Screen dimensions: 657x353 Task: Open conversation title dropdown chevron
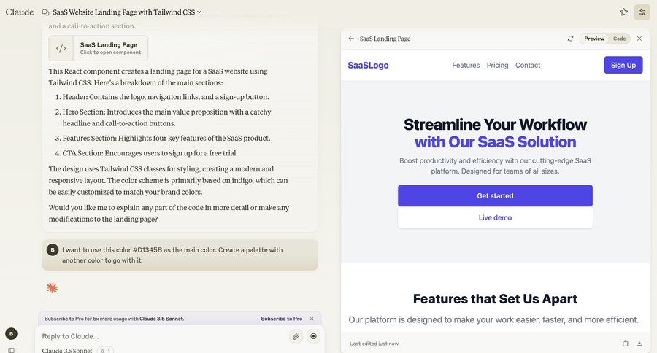coord(199,12)
